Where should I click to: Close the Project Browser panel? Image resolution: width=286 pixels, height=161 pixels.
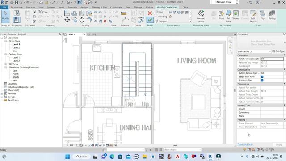(60, 34)
